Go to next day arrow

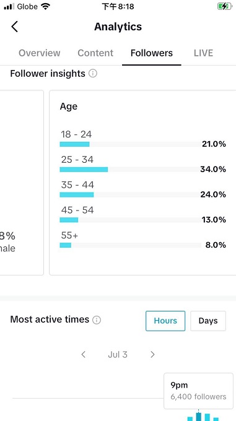pos(152,354)
